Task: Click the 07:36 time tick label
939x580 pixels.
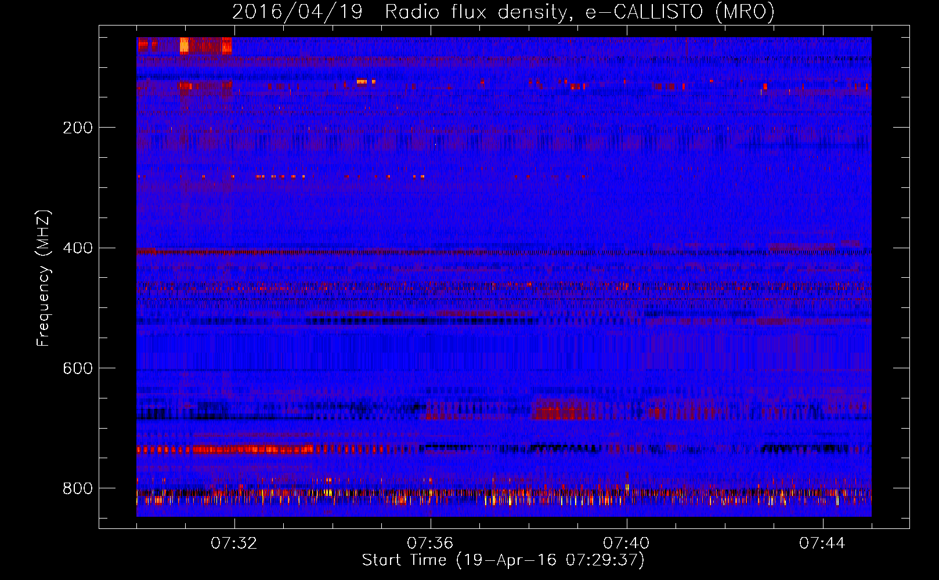Action: click(430, 543)
